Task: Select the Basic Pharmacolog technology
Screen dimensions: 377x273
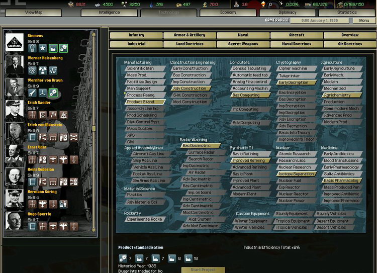Action: [342, 180]
